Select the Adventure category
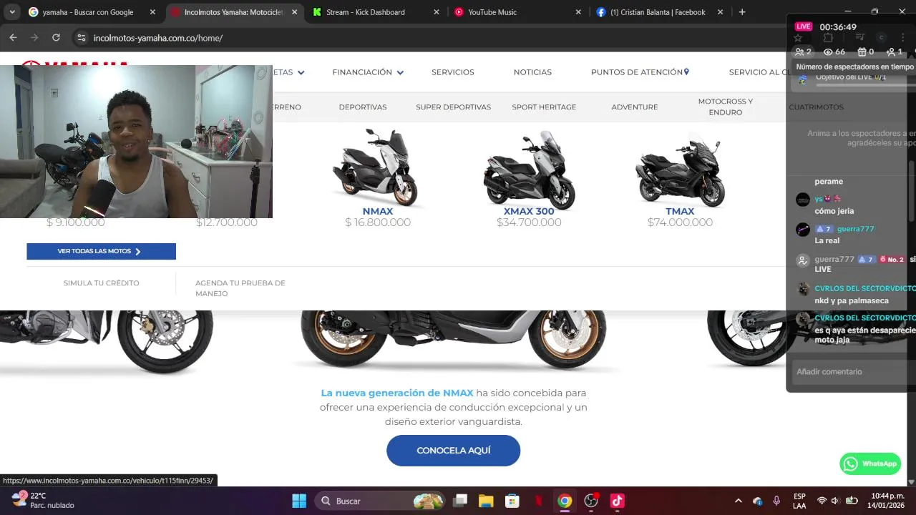Screen dimensions: 916x515 coord(634,107)
